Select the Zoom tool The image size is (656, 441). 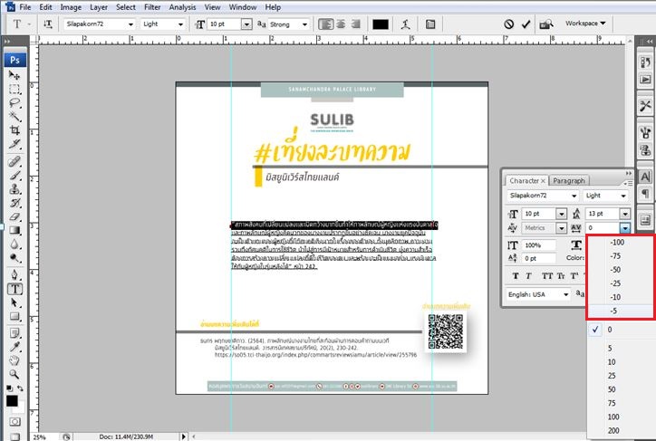14,374
